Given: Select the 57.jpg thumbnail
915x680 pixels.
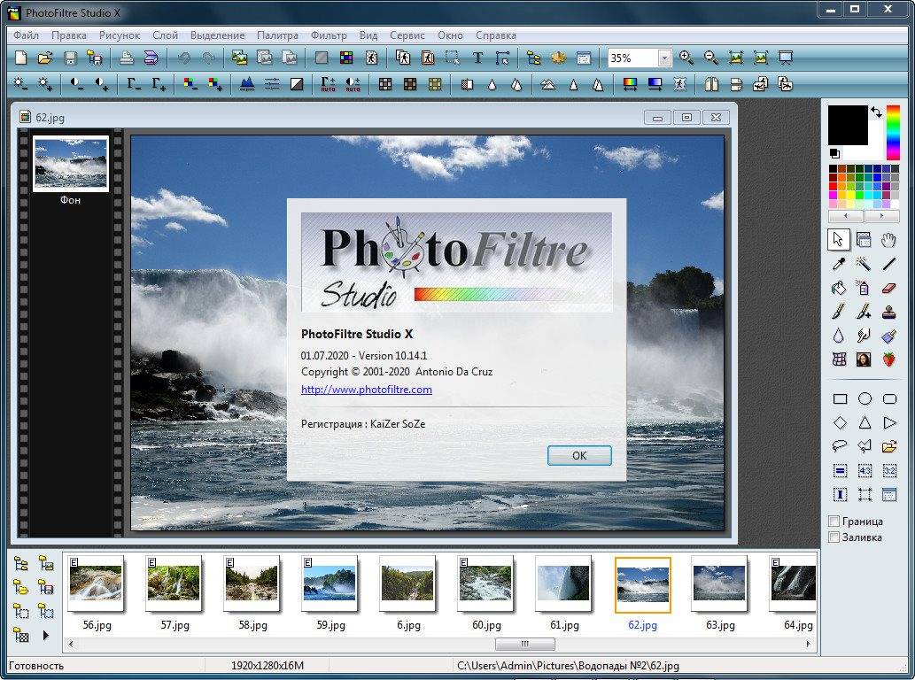Looking at the screenshot, I should tap(174, 583).
